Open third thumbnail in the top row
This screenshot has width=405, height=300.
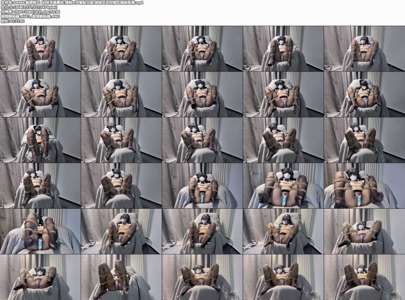click(x=202, y=49)
